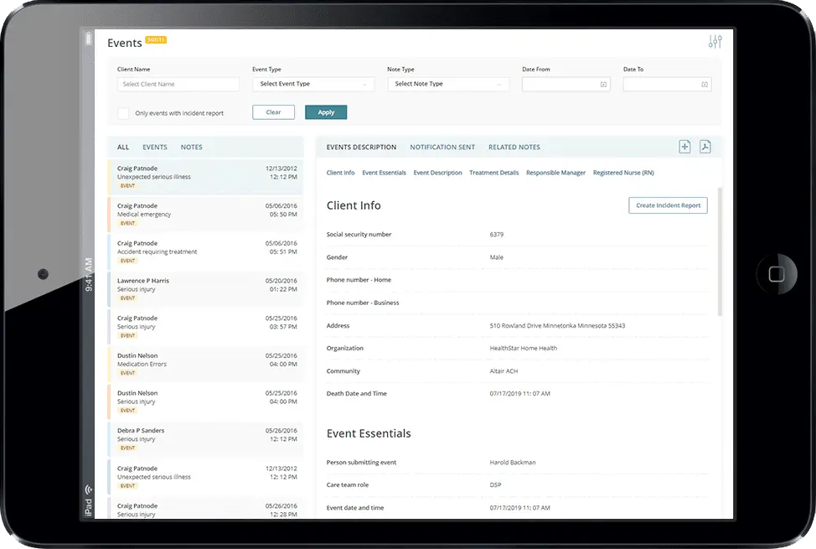Select Debra P Sanders Serious injury event

tap(205, 439)
